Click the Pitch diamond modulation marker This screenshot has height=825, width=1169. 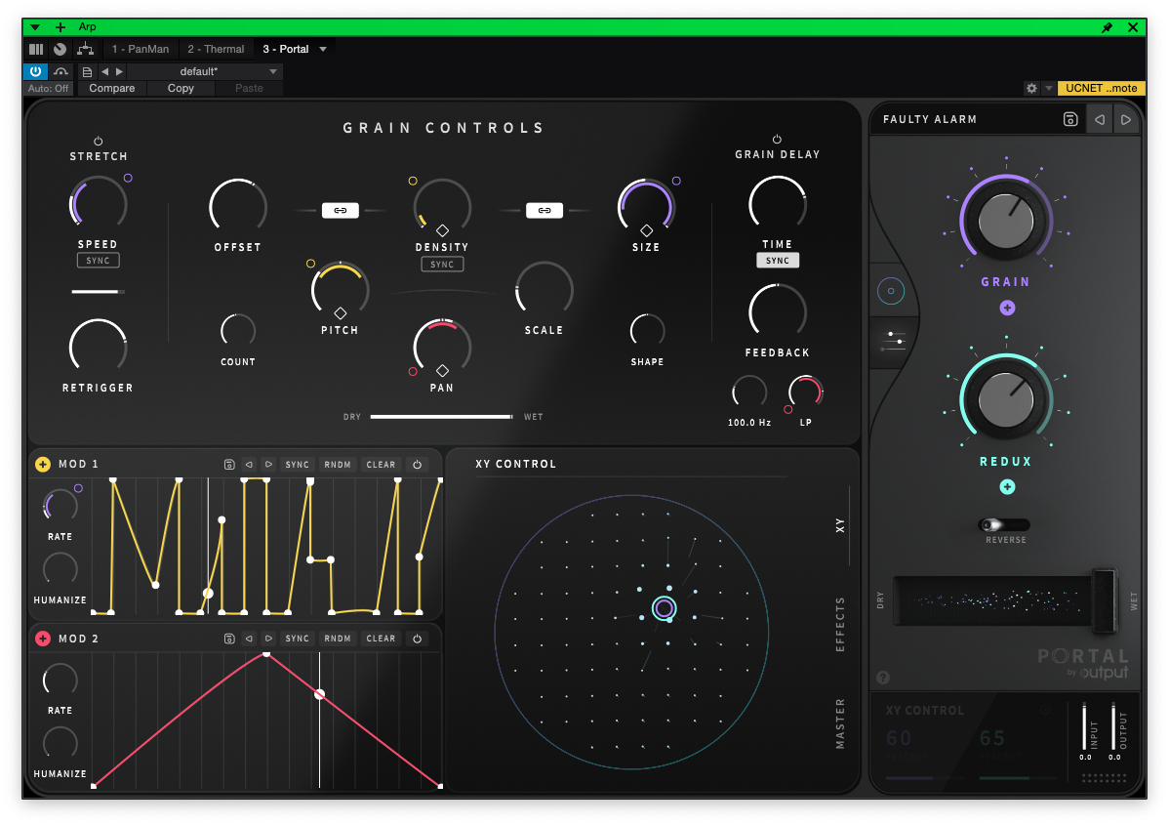click(340, 313)
